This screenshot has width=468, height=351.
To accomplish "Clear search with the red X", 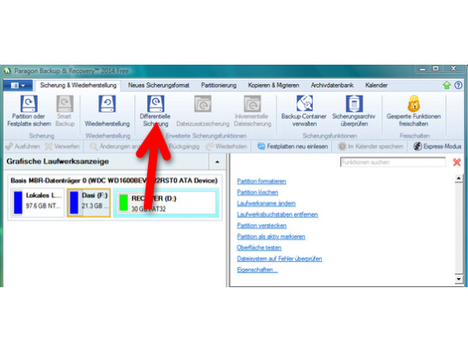I will click(457, 162).
